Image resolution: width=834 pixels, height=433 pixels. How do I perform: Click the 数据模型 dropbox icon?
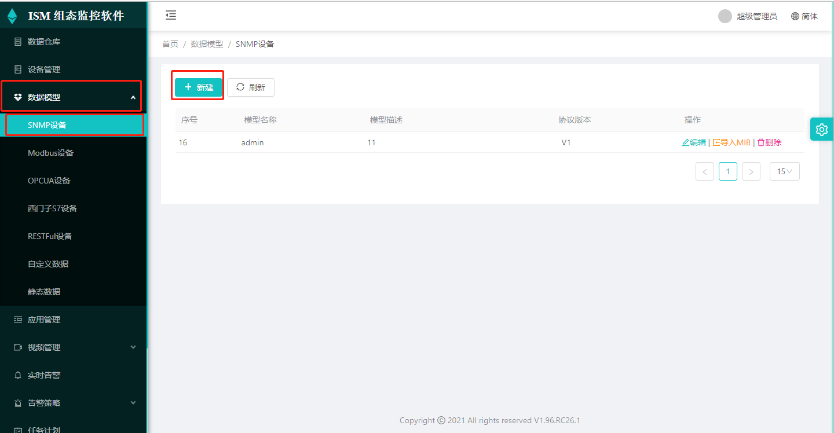18,97
